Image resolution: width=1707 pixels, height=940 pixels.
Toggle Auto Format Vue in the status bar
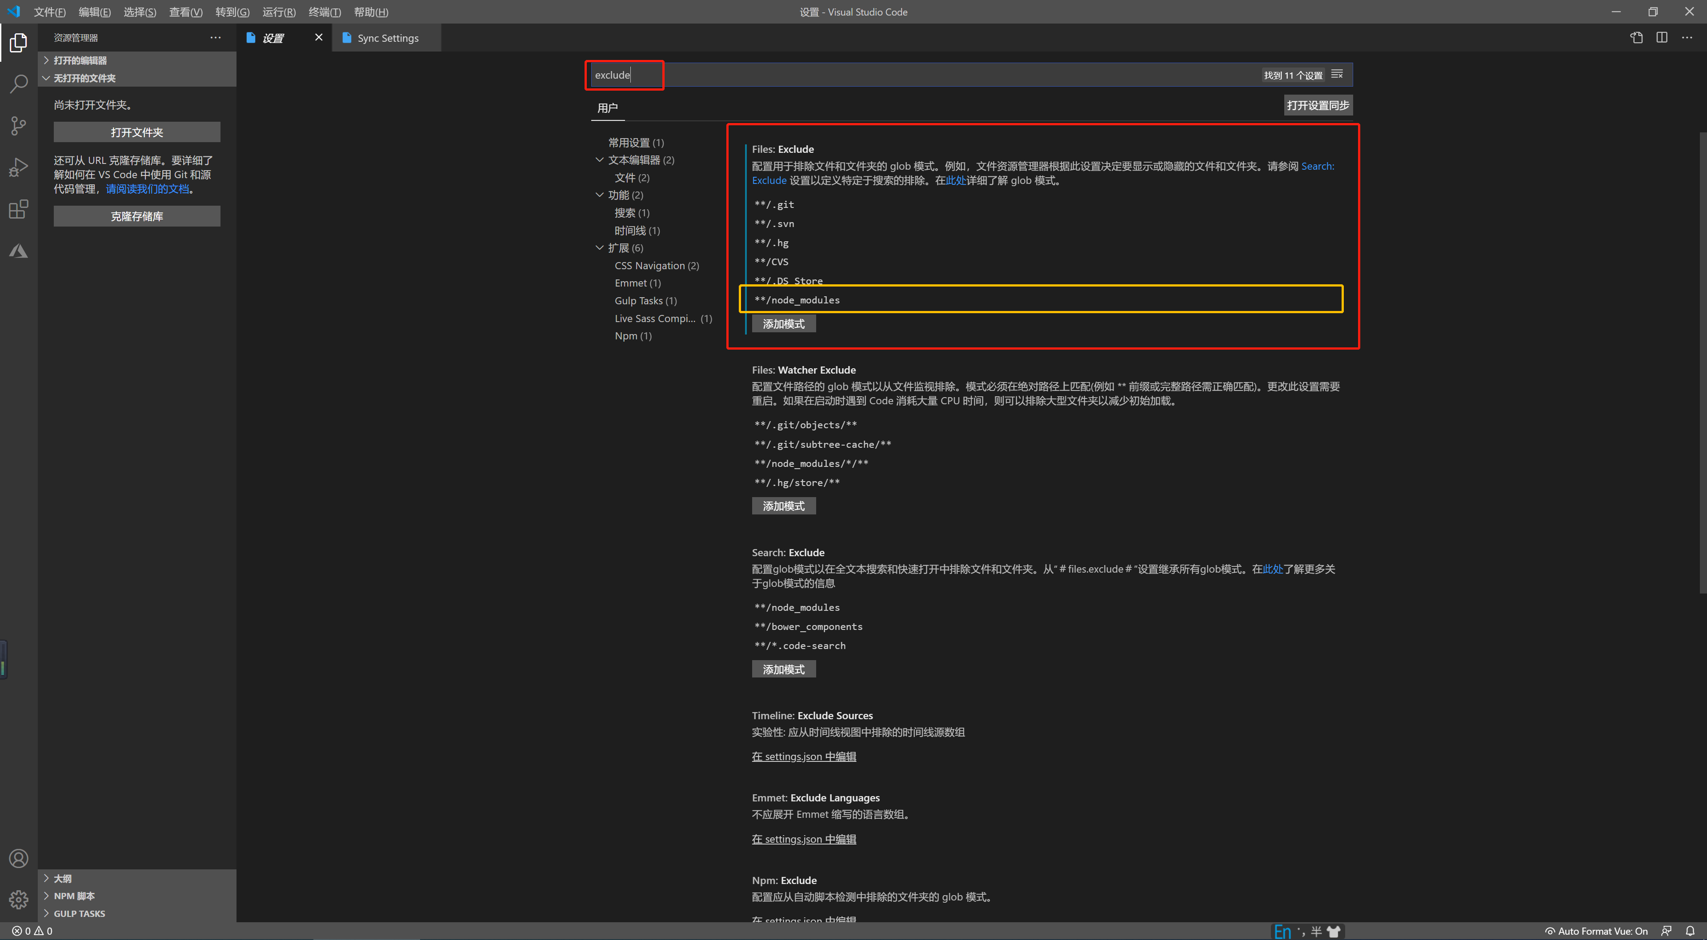click(x=1597, y=930)
